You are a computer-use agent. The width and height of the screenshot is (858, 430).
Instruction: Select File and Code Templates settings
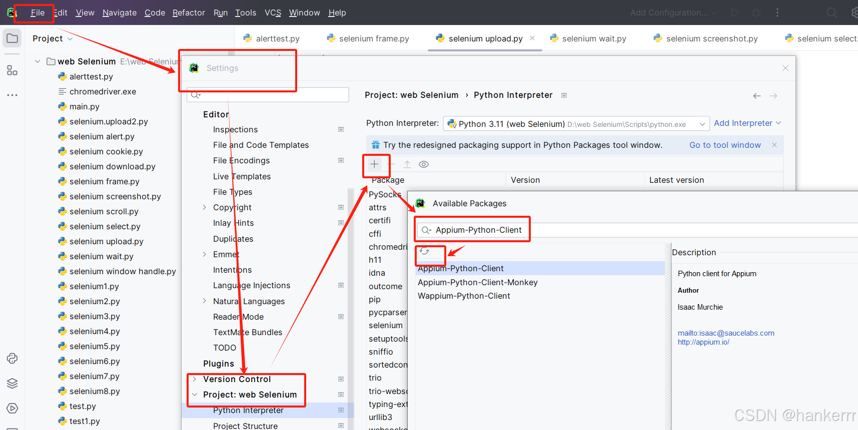(x=261, y=145)
